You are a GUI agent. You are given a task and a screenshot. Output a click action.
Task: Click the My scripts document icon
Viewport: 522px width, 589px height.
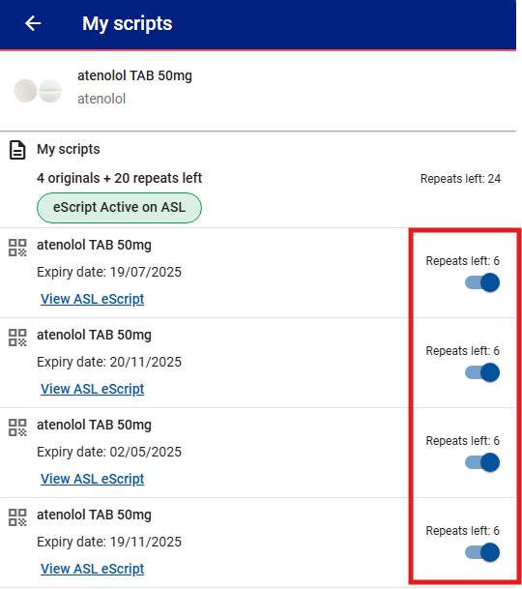pos(17,150)
